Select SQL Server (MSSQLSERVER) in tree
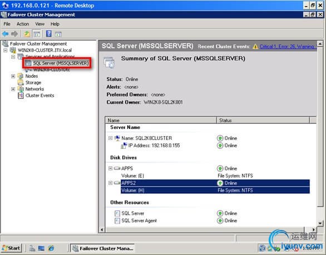The image size is (326, 255). [x=61, y=63]
